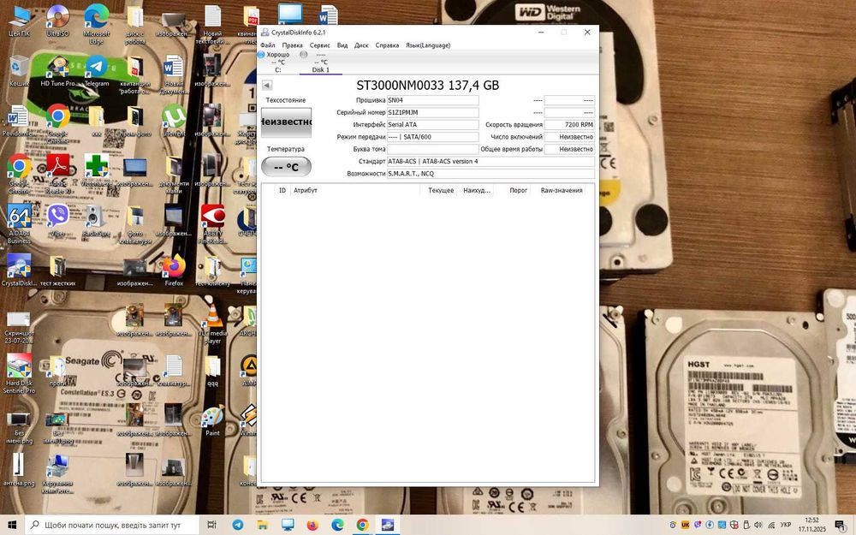Image resolution: width=856 pixels, height=535 pixels.
Task: Select the µTorrent desktop shortcut
Action: pos(174,122)
